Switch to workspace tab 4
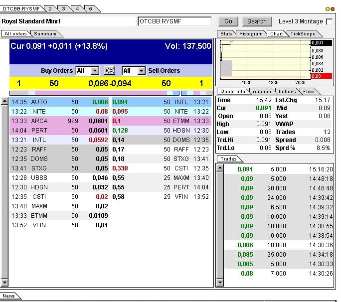The image size is (341, 302). (x=77, y=8)
